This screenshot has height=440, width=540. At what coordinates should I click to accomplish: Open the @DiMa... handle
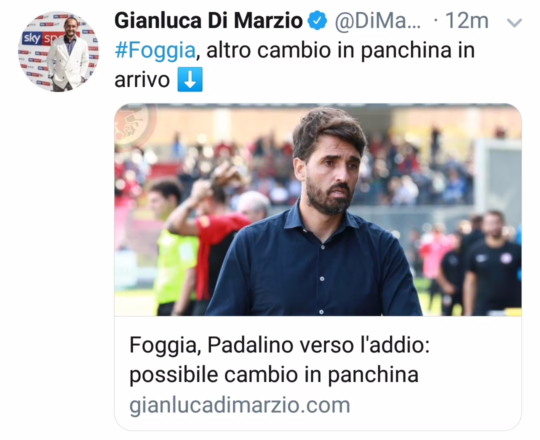point(378,21)
